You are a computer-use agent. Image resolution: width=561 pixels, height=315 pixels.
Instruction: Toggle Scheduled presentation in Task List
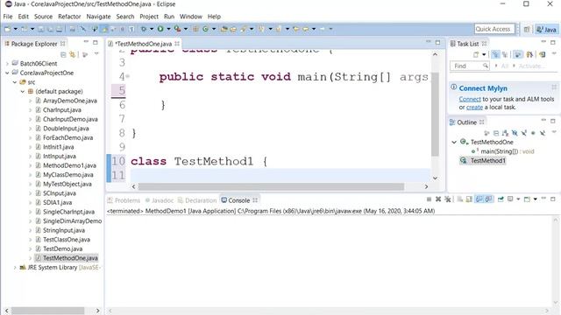[x=505, y=54]
